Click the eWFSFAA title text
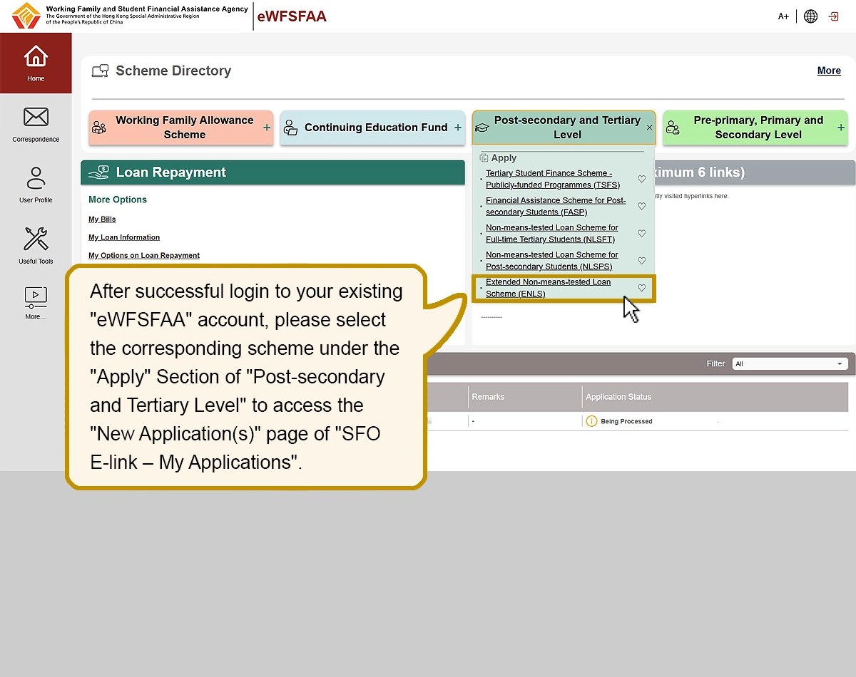This screenshot has width=856, height=677. tap(292, 16)
